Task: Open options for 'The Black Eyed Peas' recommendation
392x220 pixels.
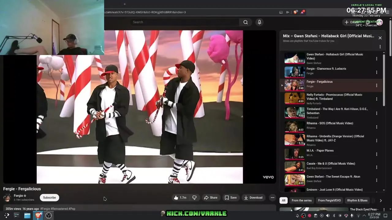Action: (384, 210)
